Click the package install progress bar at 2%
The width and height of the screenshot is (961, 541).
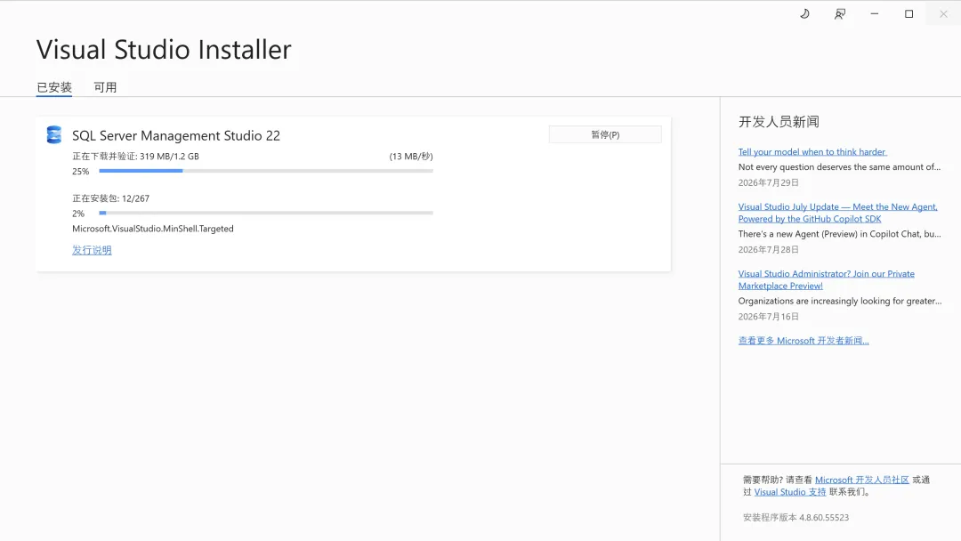tap(266, 214)
